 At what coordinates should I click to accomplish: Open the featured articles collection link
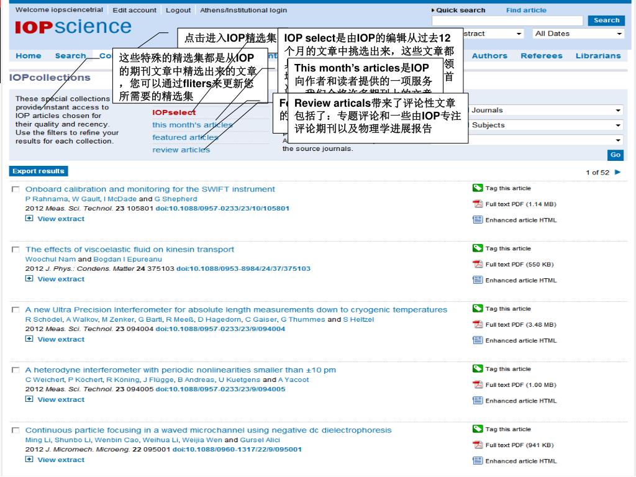point(185,137)
